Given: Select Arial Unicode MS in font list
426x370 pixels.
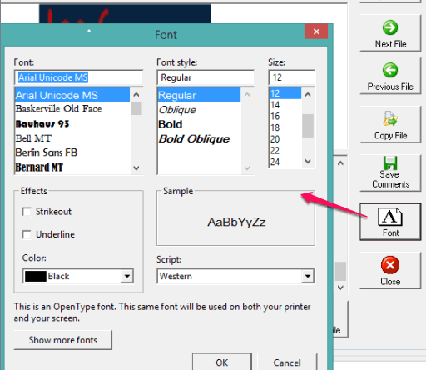Looking at the screenshot, I should [x=72, y=95].
